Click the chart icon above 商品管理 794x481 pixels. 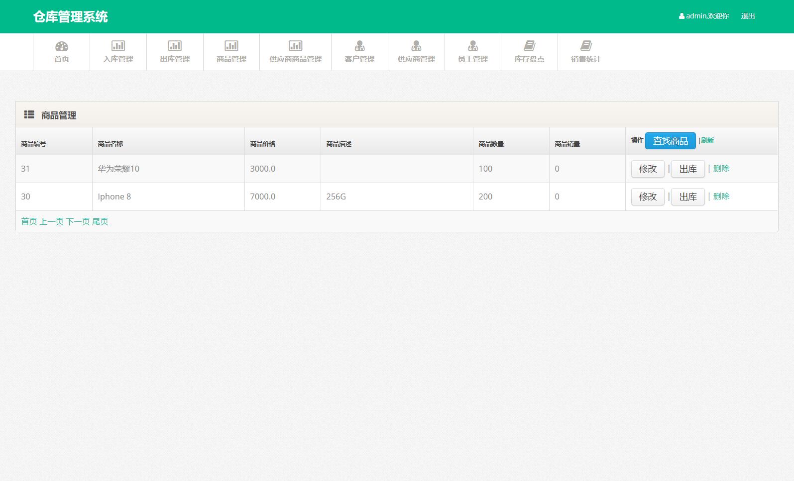point(231,46)
